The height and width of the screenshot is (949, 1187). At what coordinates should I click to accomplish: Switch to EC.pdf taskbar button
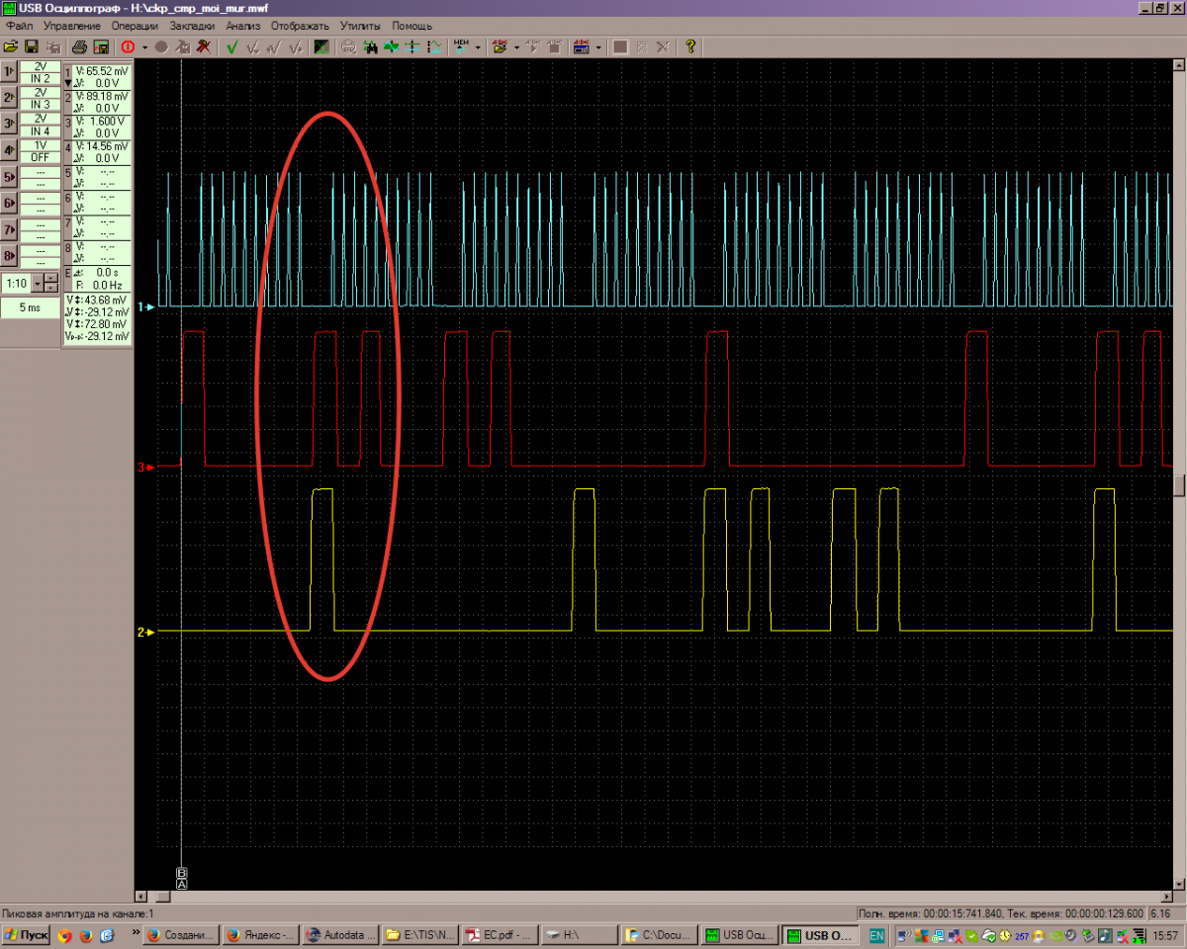click(500, 935)
